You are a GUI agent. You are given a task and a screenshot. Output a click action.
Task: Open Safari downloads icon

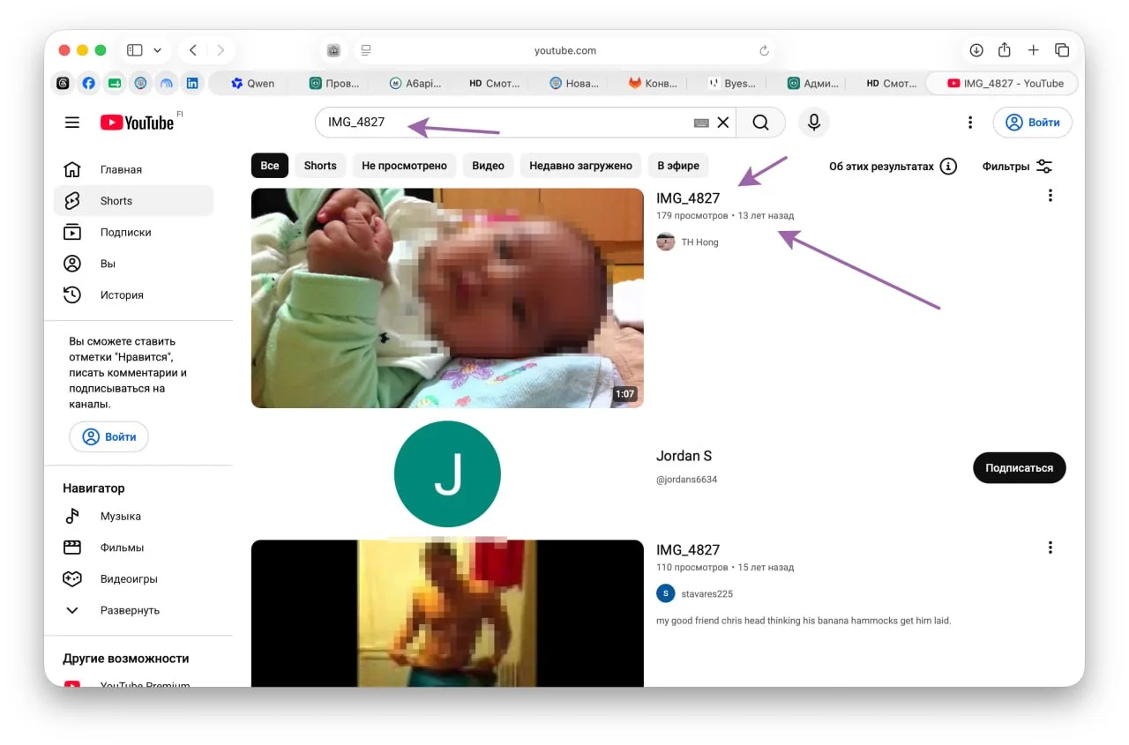[x=976, y=50]
